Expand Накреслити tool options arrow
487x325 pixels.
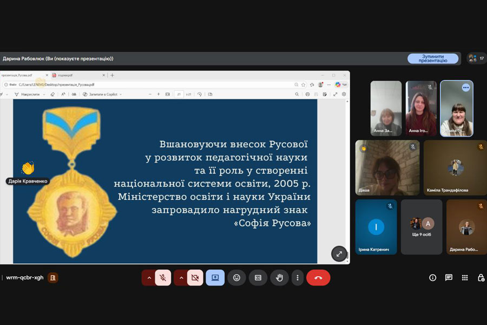click(x=44, y=94)
